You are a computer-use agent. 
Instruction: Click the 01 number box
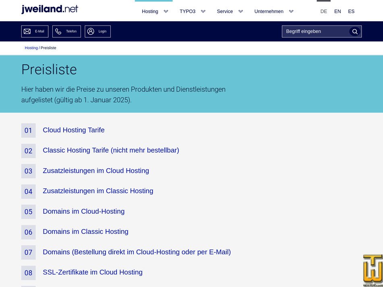coord(28,130)
